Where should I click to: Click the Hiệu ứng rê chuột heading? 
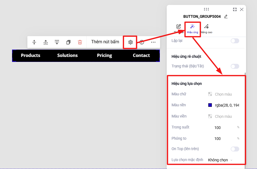coord(186,56)
